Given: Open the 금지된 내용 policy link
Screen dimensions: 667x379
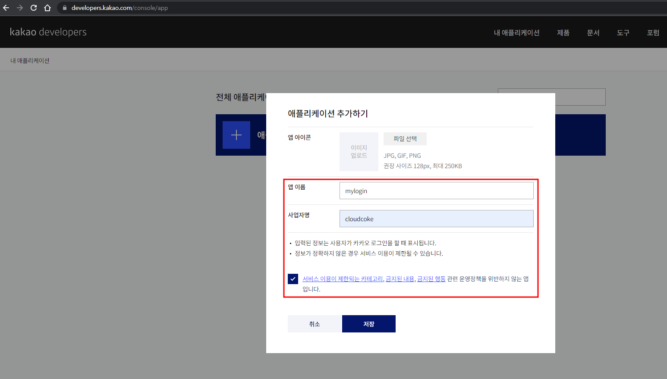Looking at the screenshot, I should (x=399, y=279).
